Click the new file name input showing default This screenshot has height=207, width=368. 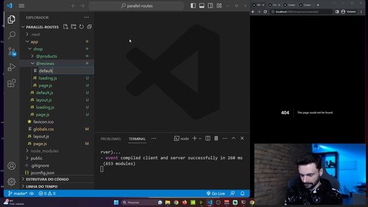pyautogui.click(x=66, y=71)
